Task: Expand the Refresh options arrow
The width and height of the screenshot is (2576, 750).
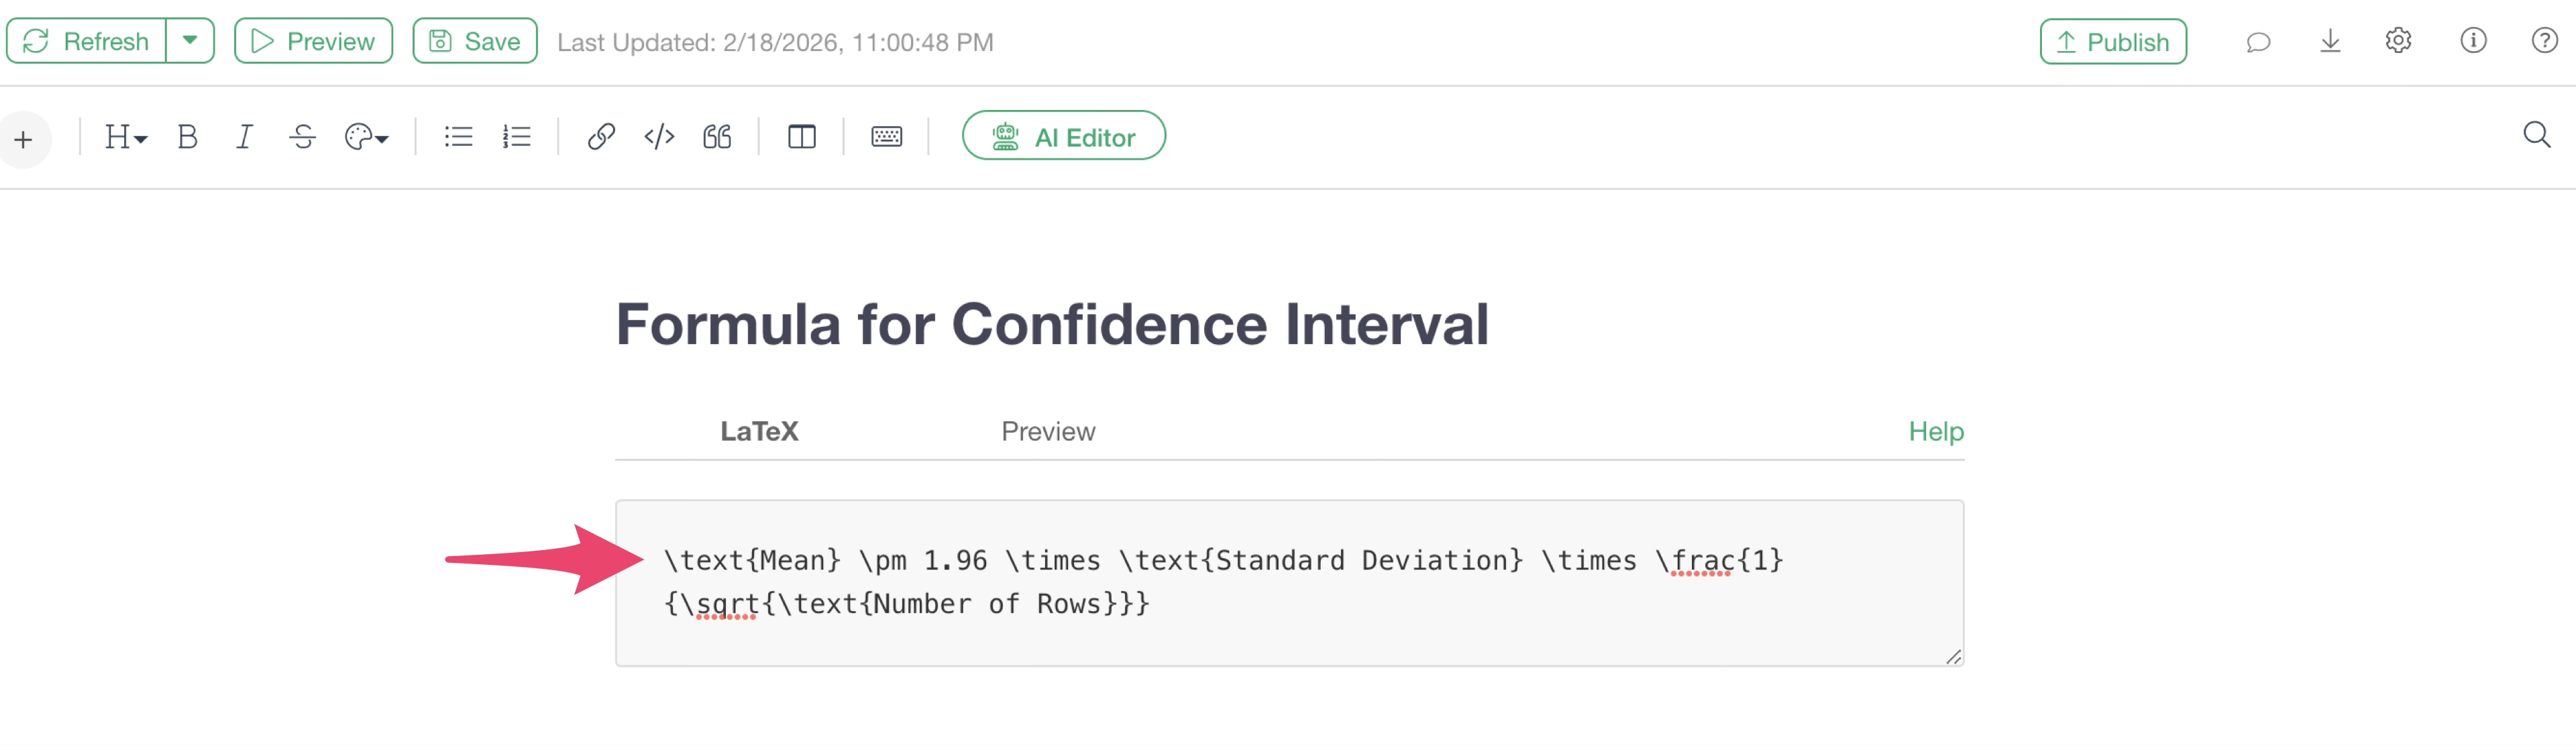Action: [x=190, y=41]
